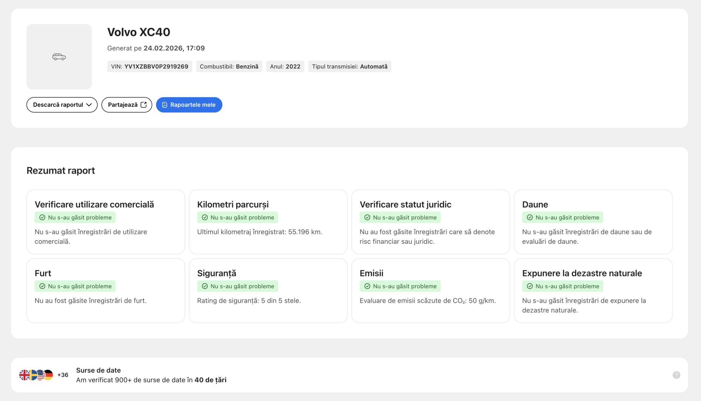Image resolution: width=701 pixels, height=401 pixels.
Task: Click the Verificare utilizare comercială heading
Action: click(94, 204)
